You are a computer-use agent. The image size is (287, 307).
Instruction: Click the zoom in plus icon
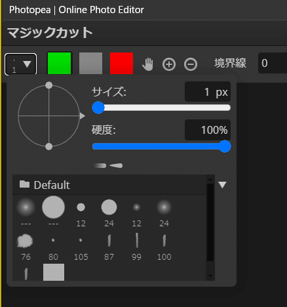[x=169, y=64]
